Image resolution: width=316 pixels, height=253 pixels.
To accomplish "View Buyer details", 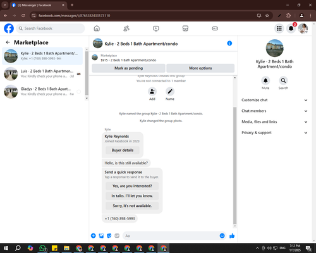I will coord(123,150).
